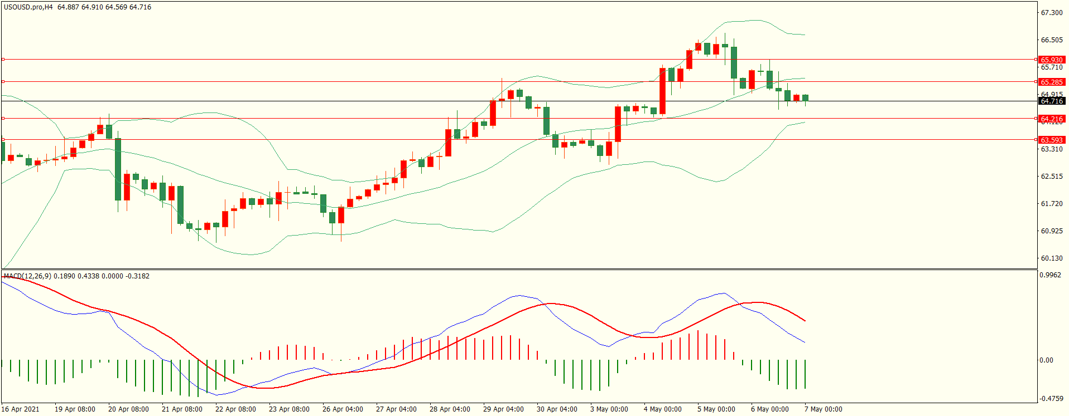Grab left handle of the 64.216 horizontal line
The height and width of the screenshot is (416, 1069).
(3, 118)
